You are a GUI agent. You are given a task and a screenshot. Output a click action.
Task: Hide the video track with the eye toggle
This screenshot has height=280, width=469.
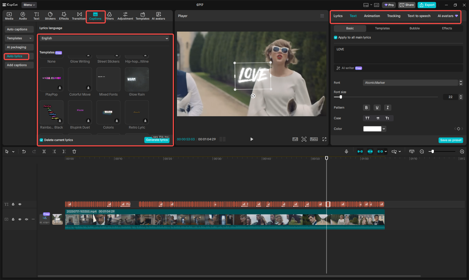[x=20, y=219]
